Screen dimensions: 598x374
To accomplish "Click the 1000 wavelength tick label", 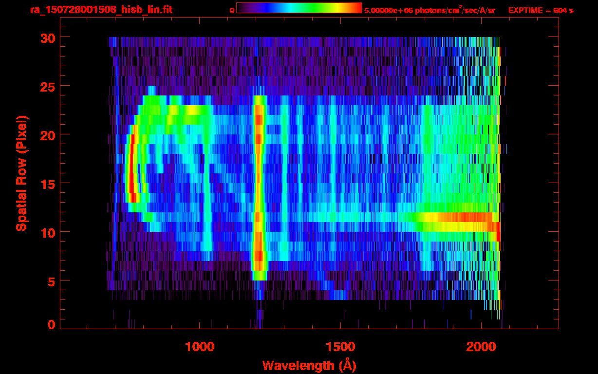I will pyautogui.click(x=200, y=347).
